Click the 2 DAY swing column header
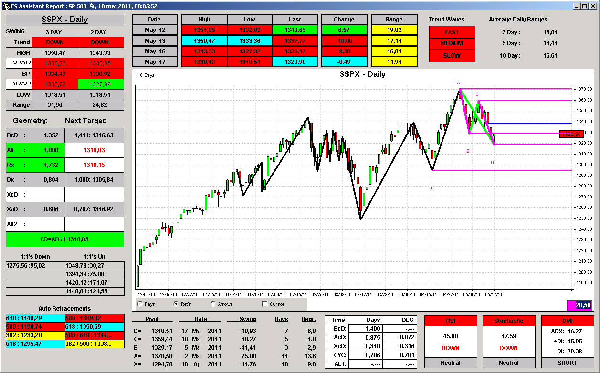 (x=98, y=32)
